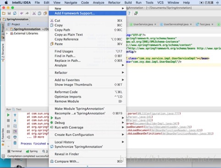Choose Find Usages

(x=88, y=51)
